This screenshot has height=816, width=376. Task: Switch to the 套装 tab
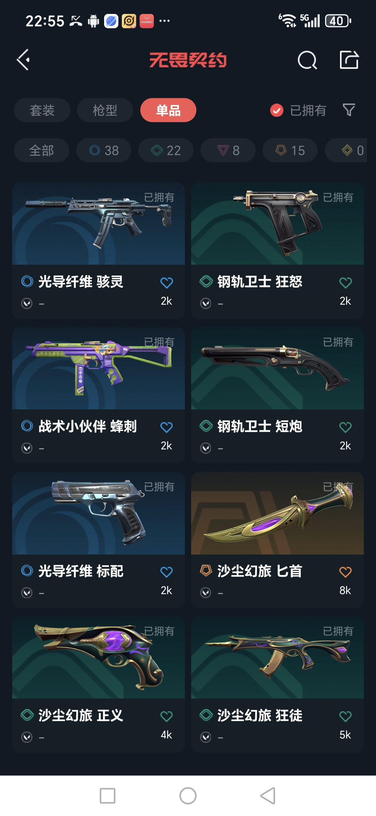tap(42, 110)
